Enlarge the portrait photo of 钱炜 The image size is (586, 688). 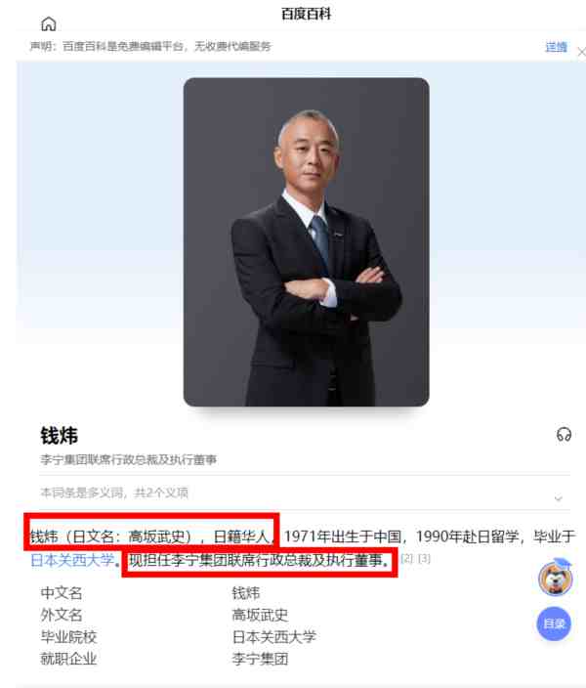(x=306, y=242)
